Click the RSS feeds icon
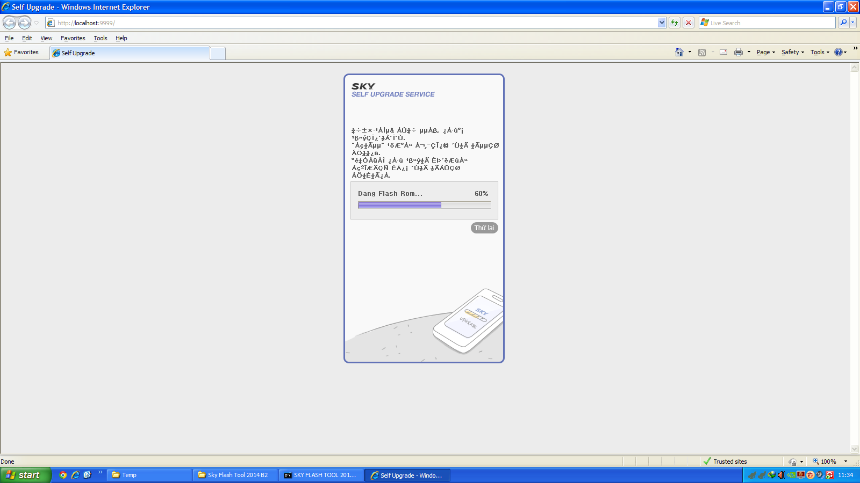 (x=701, y=52)
